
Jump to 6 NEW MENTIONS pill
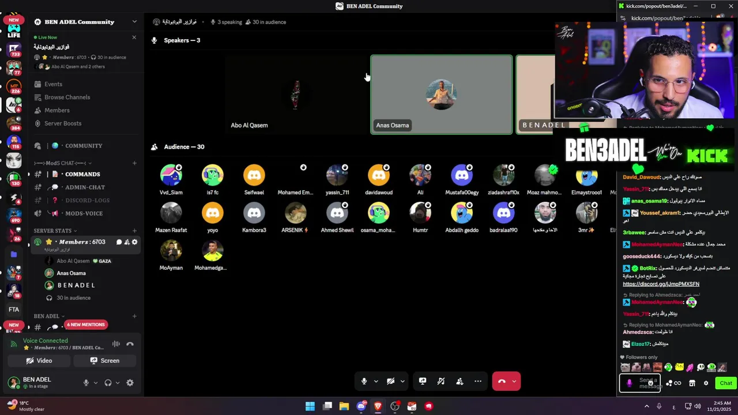(86, 325)
